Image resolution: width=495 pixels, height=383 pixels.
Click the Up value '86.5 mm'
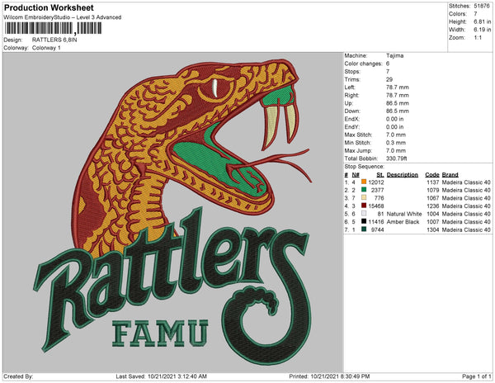click(397, 103)
